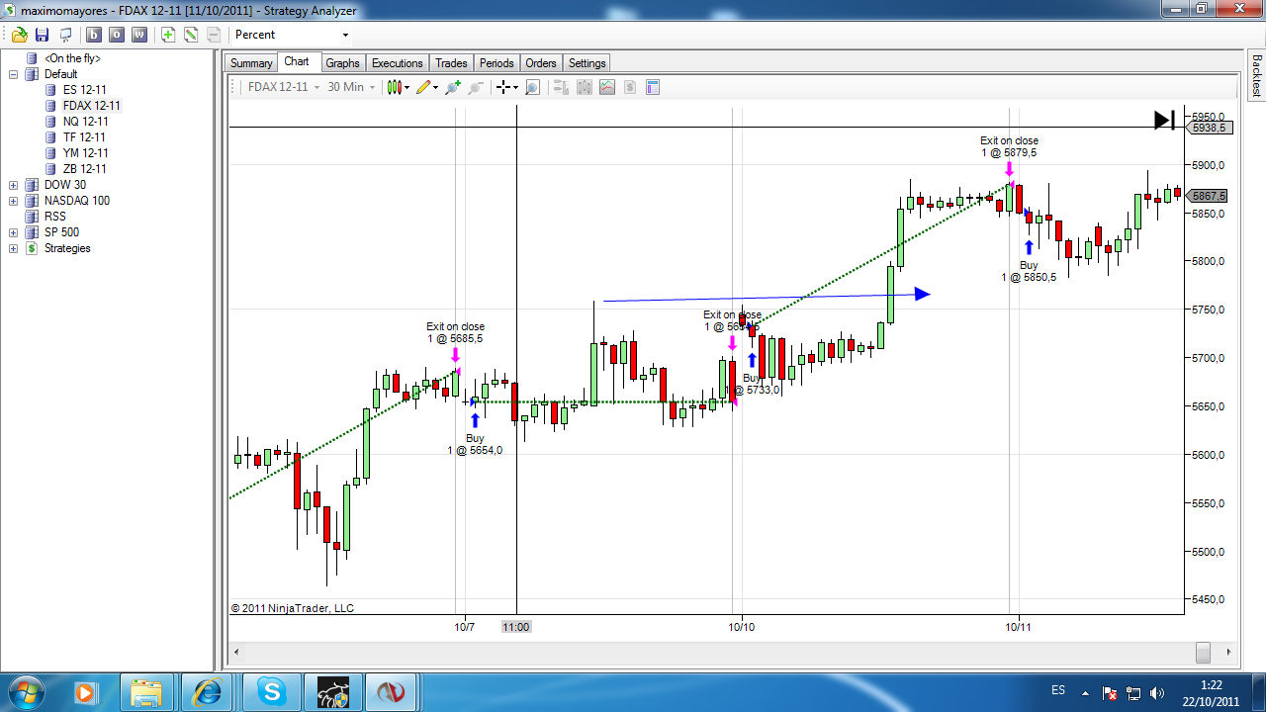Switch to the Trades tab

[451, 63]
